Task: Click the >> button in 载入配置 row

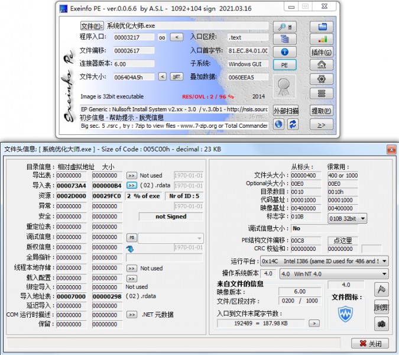Action: coord(131,279)
